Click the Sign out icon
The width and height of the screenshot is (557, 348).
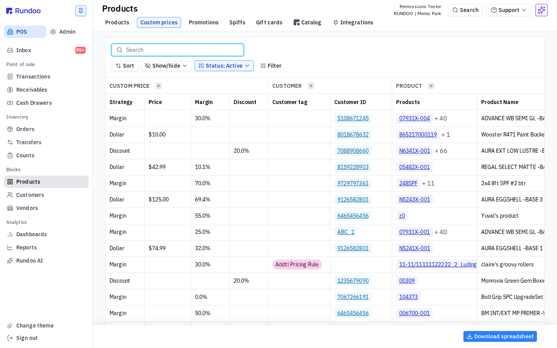point(10,338)
